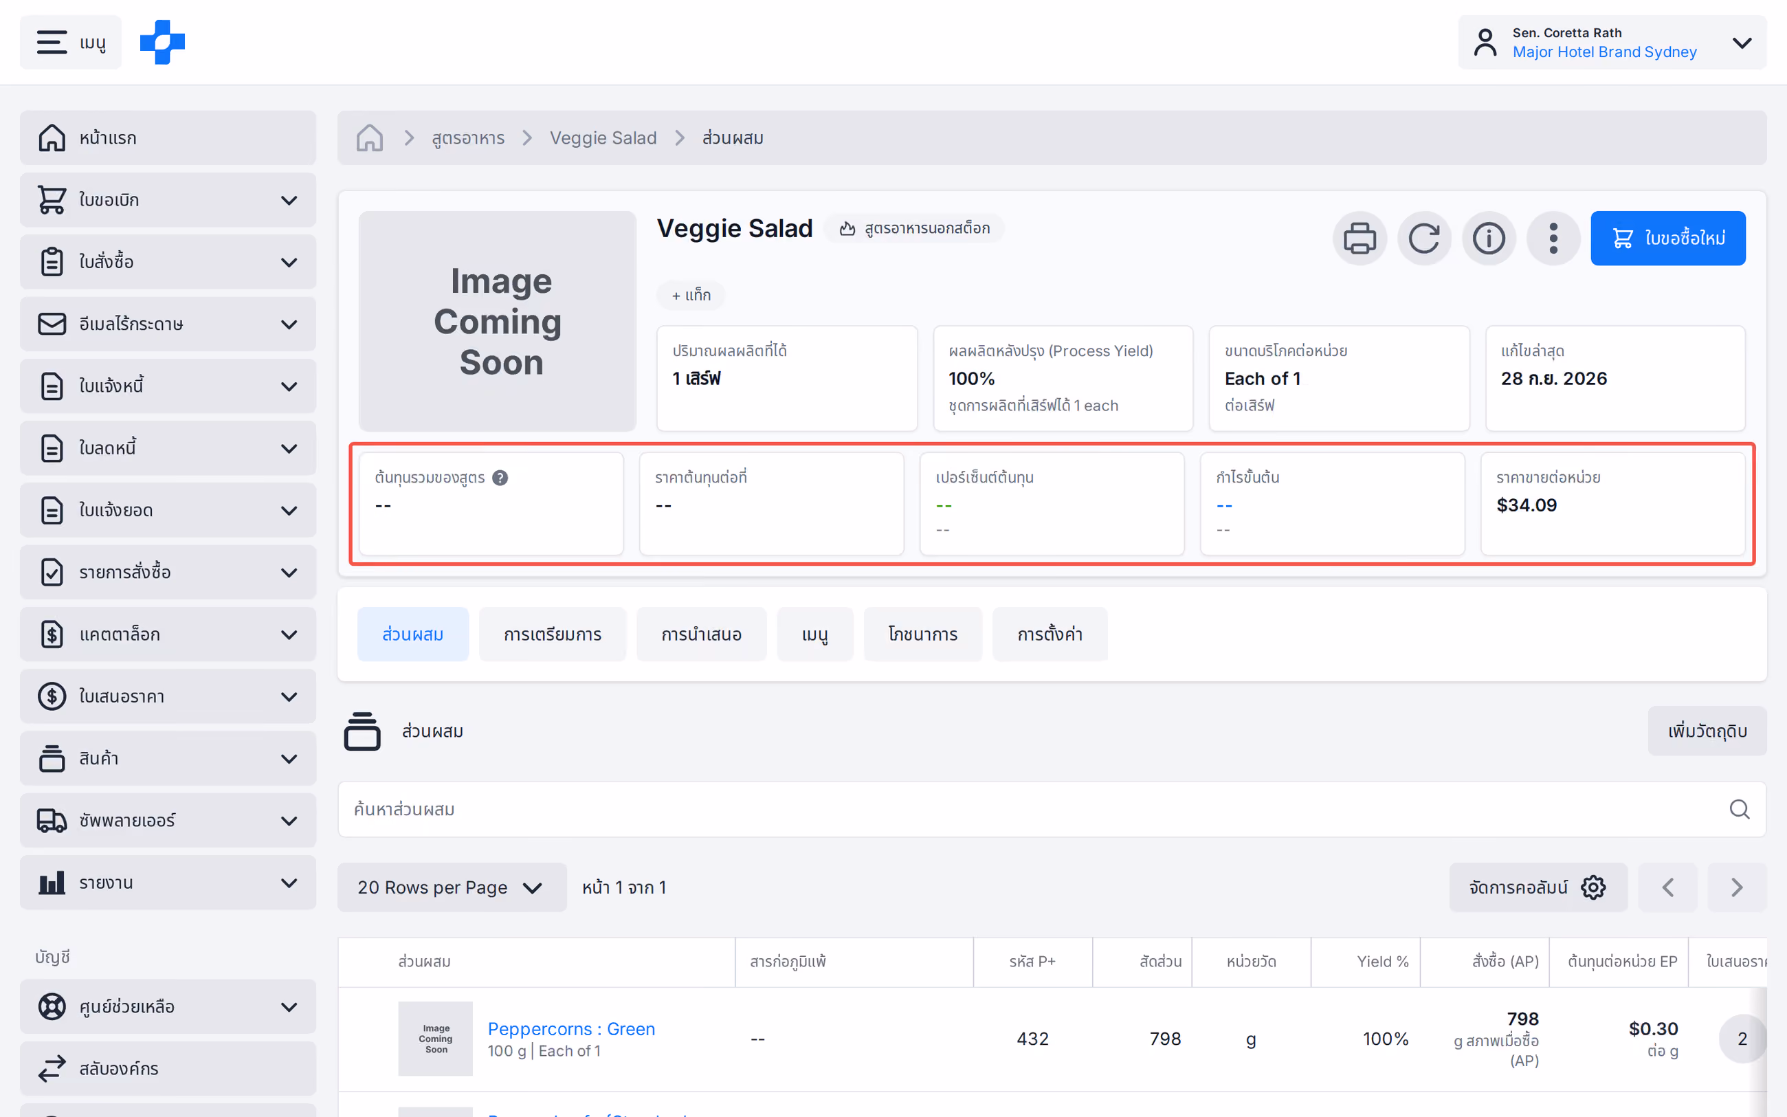Go to สูตรอาหาร breadcrumb link
1787x1117 pixels.
coord(468,138)
